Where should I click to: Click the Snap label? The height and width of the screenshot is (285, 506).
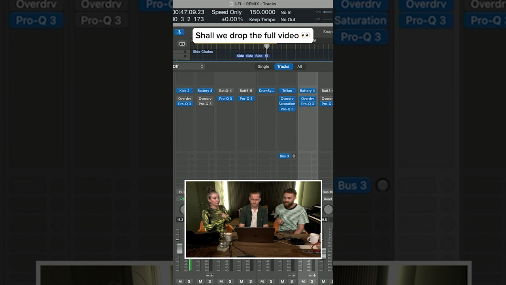[328, 32]
